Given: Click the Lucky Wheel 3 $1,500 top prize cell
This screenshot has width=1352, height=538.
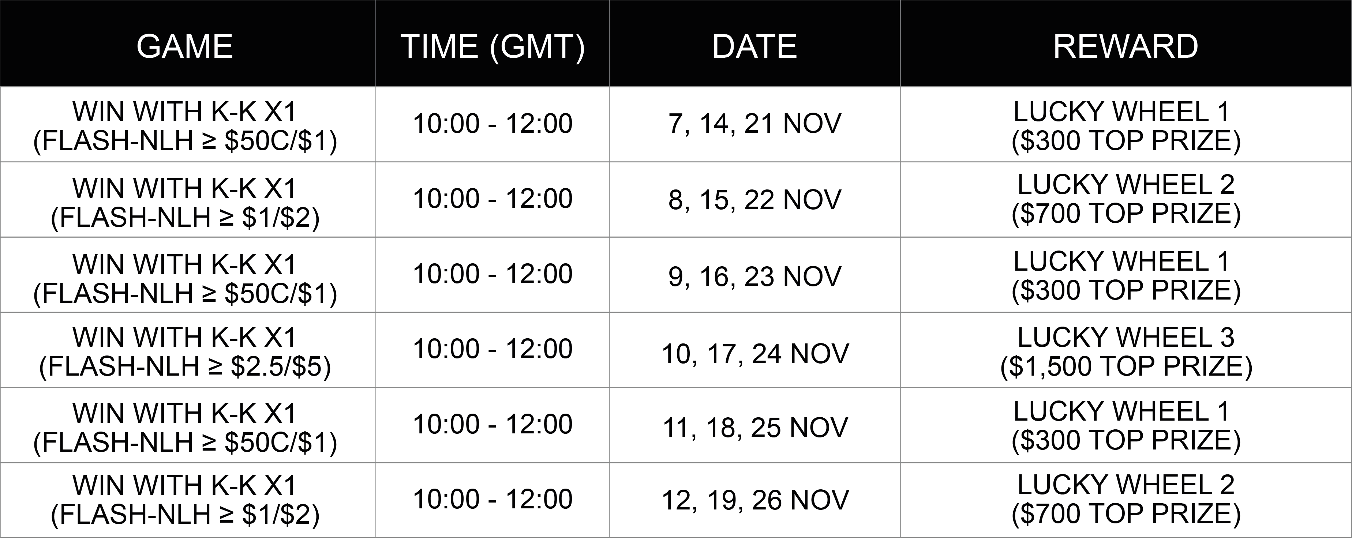Looking at the screenshot, I should pyautogui.click(x=1126, y=350).
